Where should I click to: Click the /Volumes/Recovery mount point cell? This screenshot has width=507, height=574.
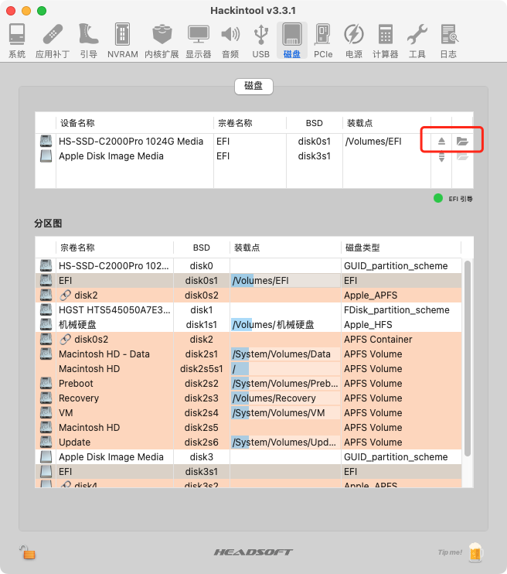tap(285, 398)
